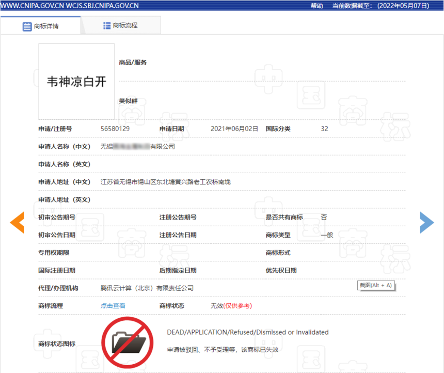Click the 帮助 help link in header
Screen dimensions: 444x373
[x=316, y=6]
